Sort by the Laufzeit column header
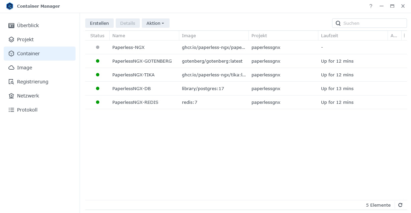411x213 pixels. (353, 35)
